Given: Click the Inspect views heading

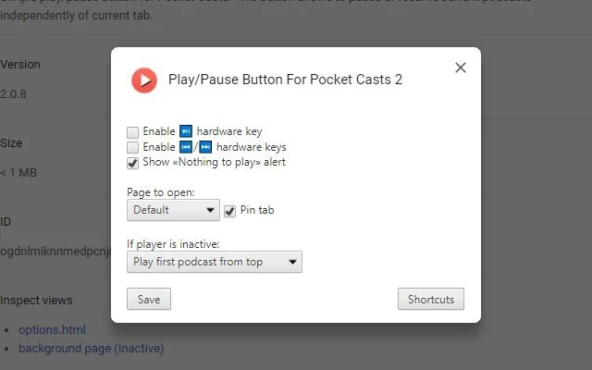Looking at the screenshot, I should 36,301.
